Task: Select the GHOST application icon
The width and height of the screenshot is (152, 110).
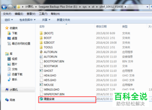Action: pyautogui.click(x=41, y=70)
